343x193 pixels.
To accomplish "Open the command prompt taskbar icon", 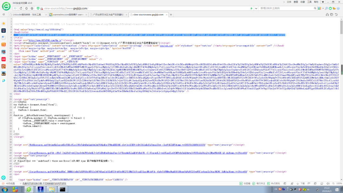I will coord(63,189).
